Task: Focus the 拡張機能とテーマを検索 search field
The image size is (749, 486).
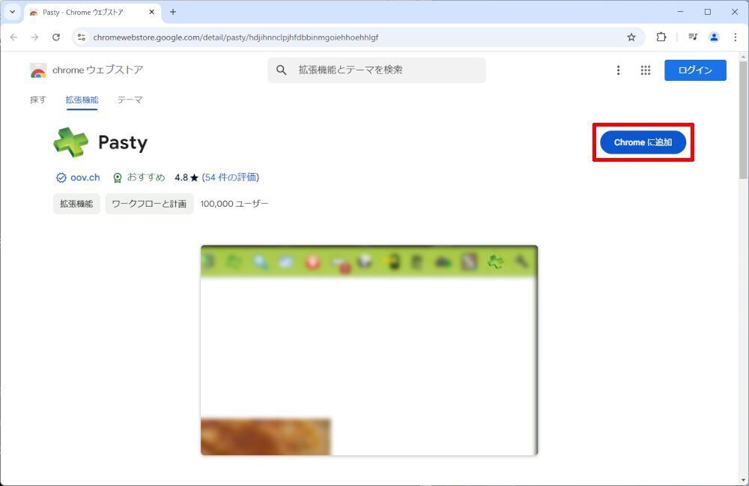Action: pyautogui.click(x=377, y=70)
